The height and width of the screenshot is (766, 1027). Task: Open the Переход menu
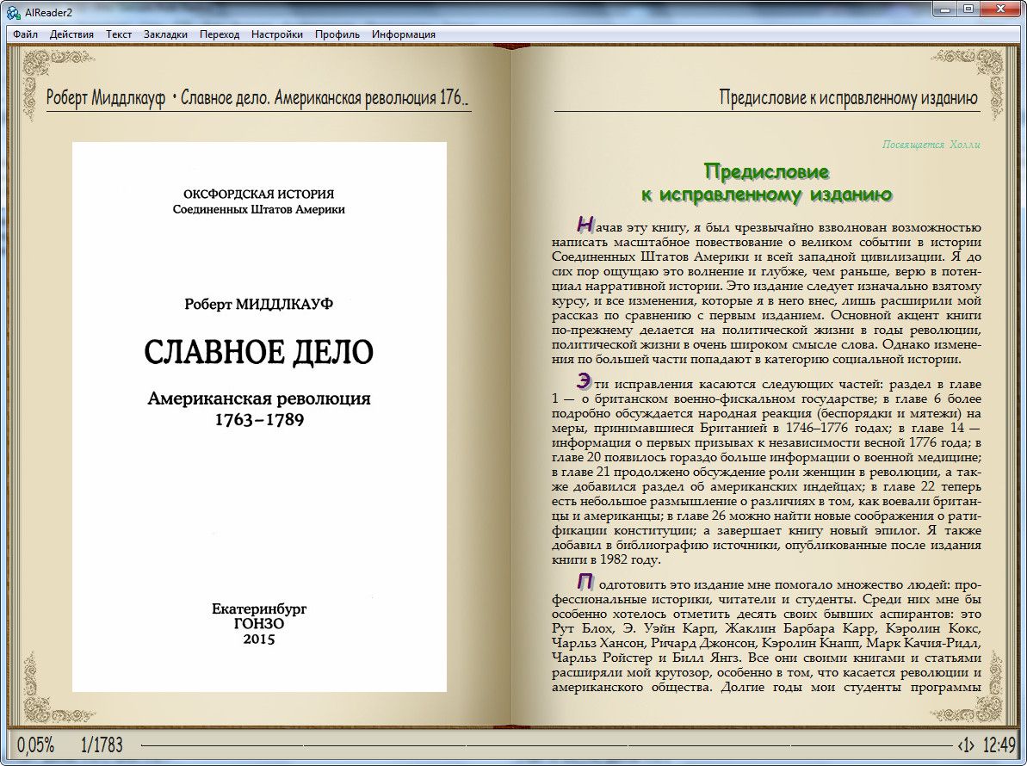click(220, 34)
